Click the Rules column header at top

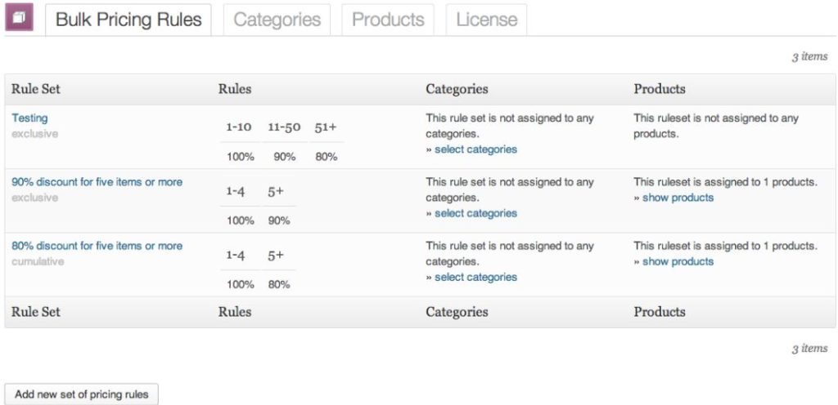235,89
